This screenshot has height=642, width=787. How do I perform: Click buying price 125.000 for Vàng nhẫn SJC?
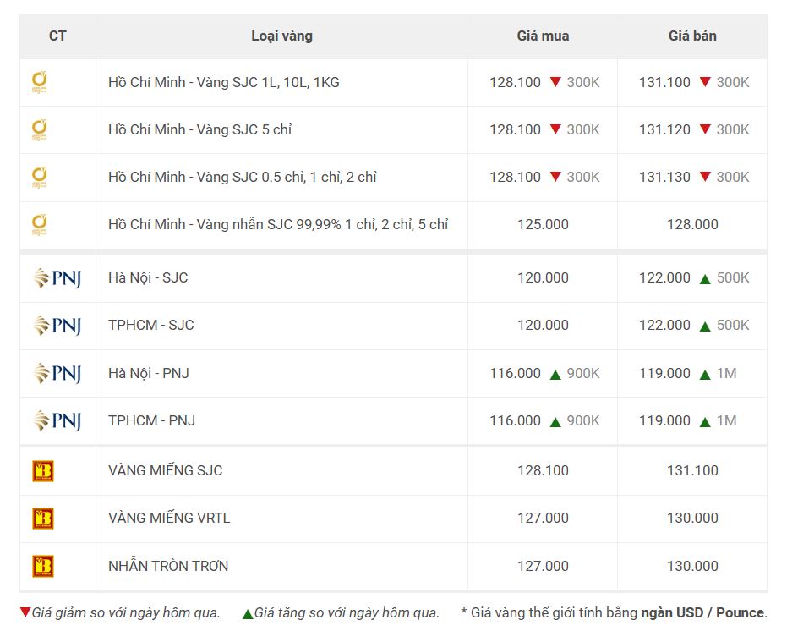coord(543,224)
